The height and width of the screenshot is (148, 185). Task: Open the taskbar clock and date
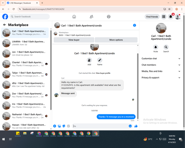click(172, 139)
